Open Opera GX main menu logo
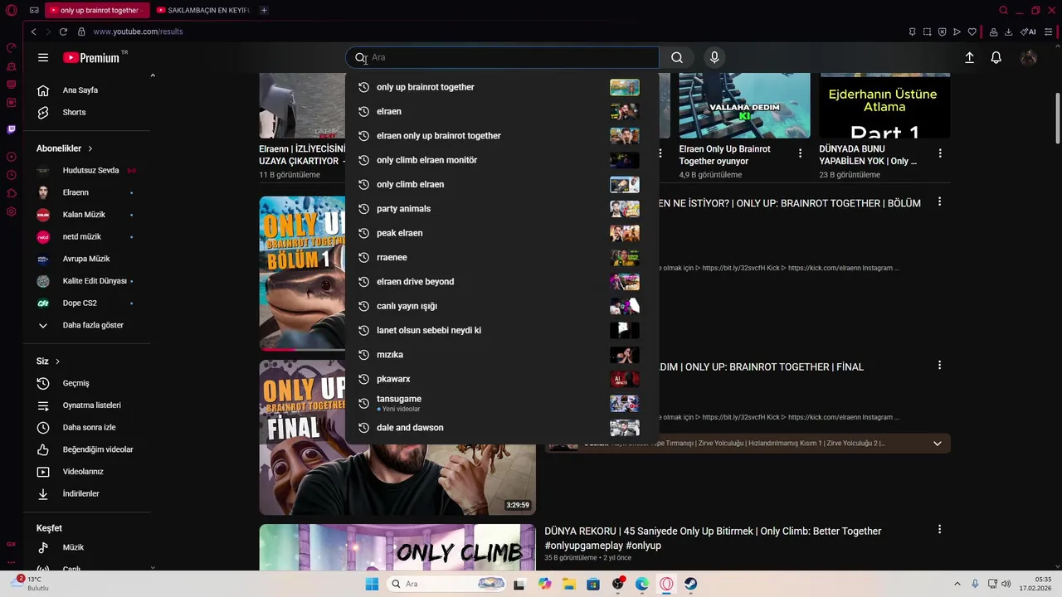 pos(12,11)
